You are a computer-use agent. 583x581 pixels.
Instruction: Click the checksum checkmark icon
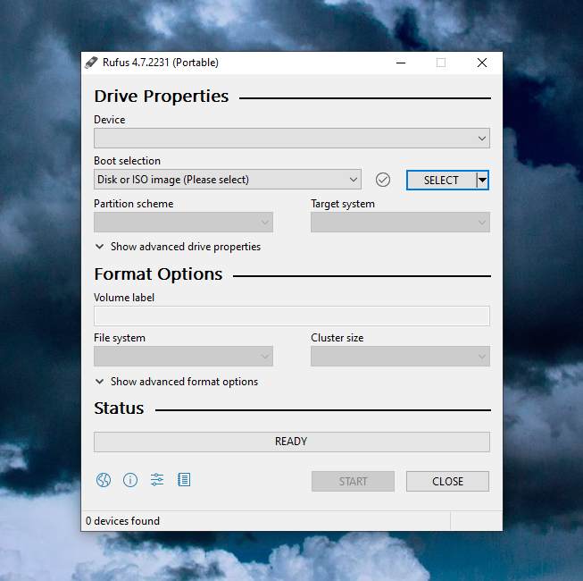tap(383, 180)
